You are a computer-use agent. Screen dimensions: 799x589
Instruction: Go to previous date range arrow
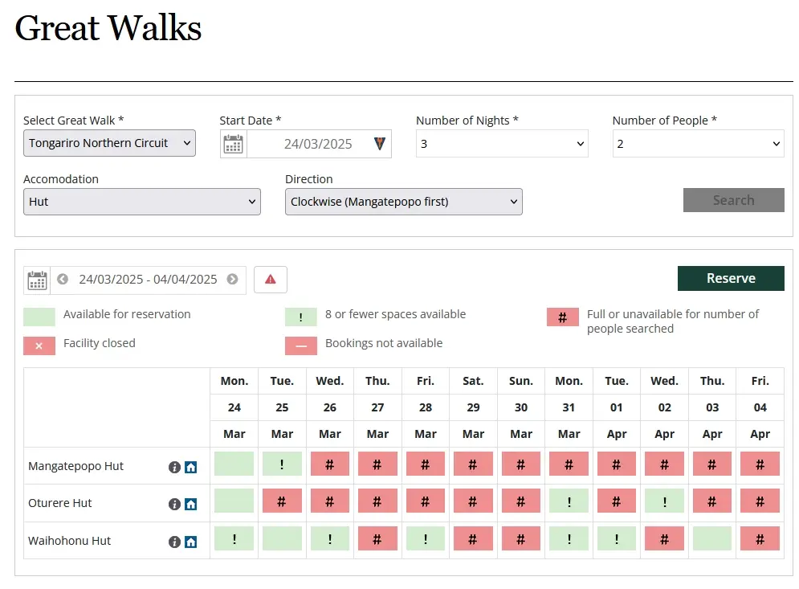[62, 279]
